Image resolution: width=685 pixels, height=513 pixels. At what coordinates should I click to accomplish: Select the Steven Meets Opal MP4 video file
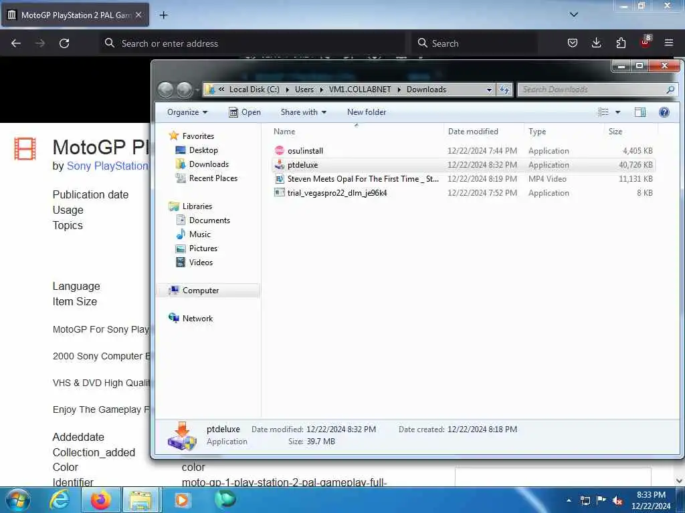[363, 179]
